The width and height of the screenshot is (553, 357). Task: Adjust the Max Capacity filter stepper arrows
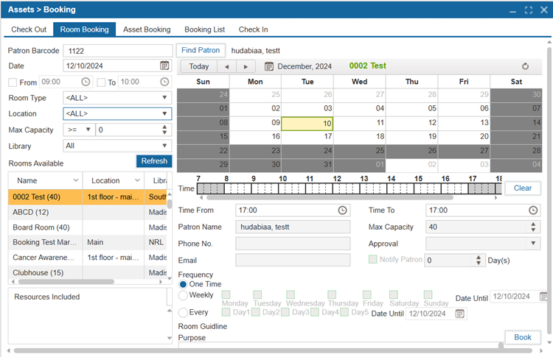(x=164, y=130)
